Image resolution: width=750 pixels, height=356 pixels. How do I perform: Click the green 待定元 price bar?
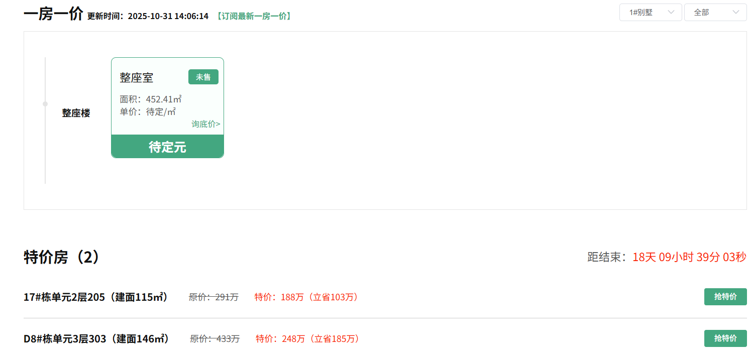[x=167, y=147]
